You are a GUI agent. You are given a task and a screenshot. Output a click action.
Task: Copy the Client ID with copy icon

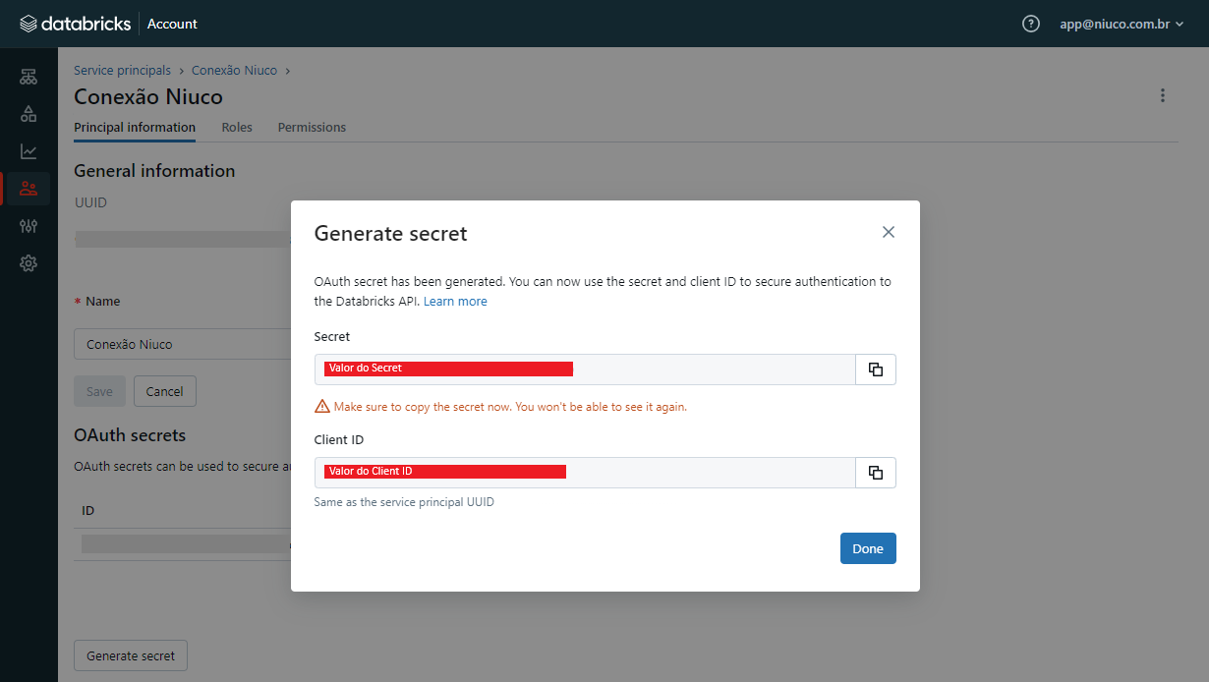pos(876,473)
